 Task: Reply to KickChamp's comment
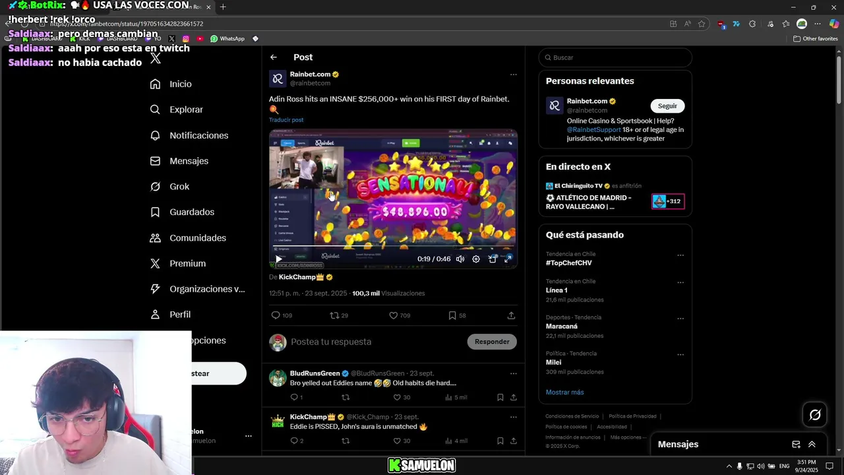pyautogui.click(x=297, y=441)
